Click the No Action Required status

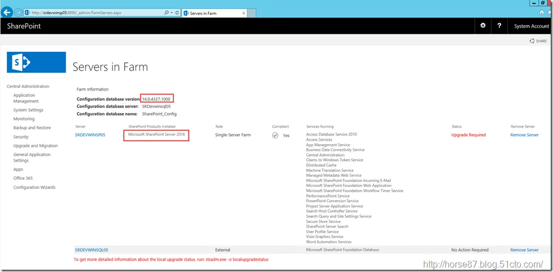pos(470,250)
